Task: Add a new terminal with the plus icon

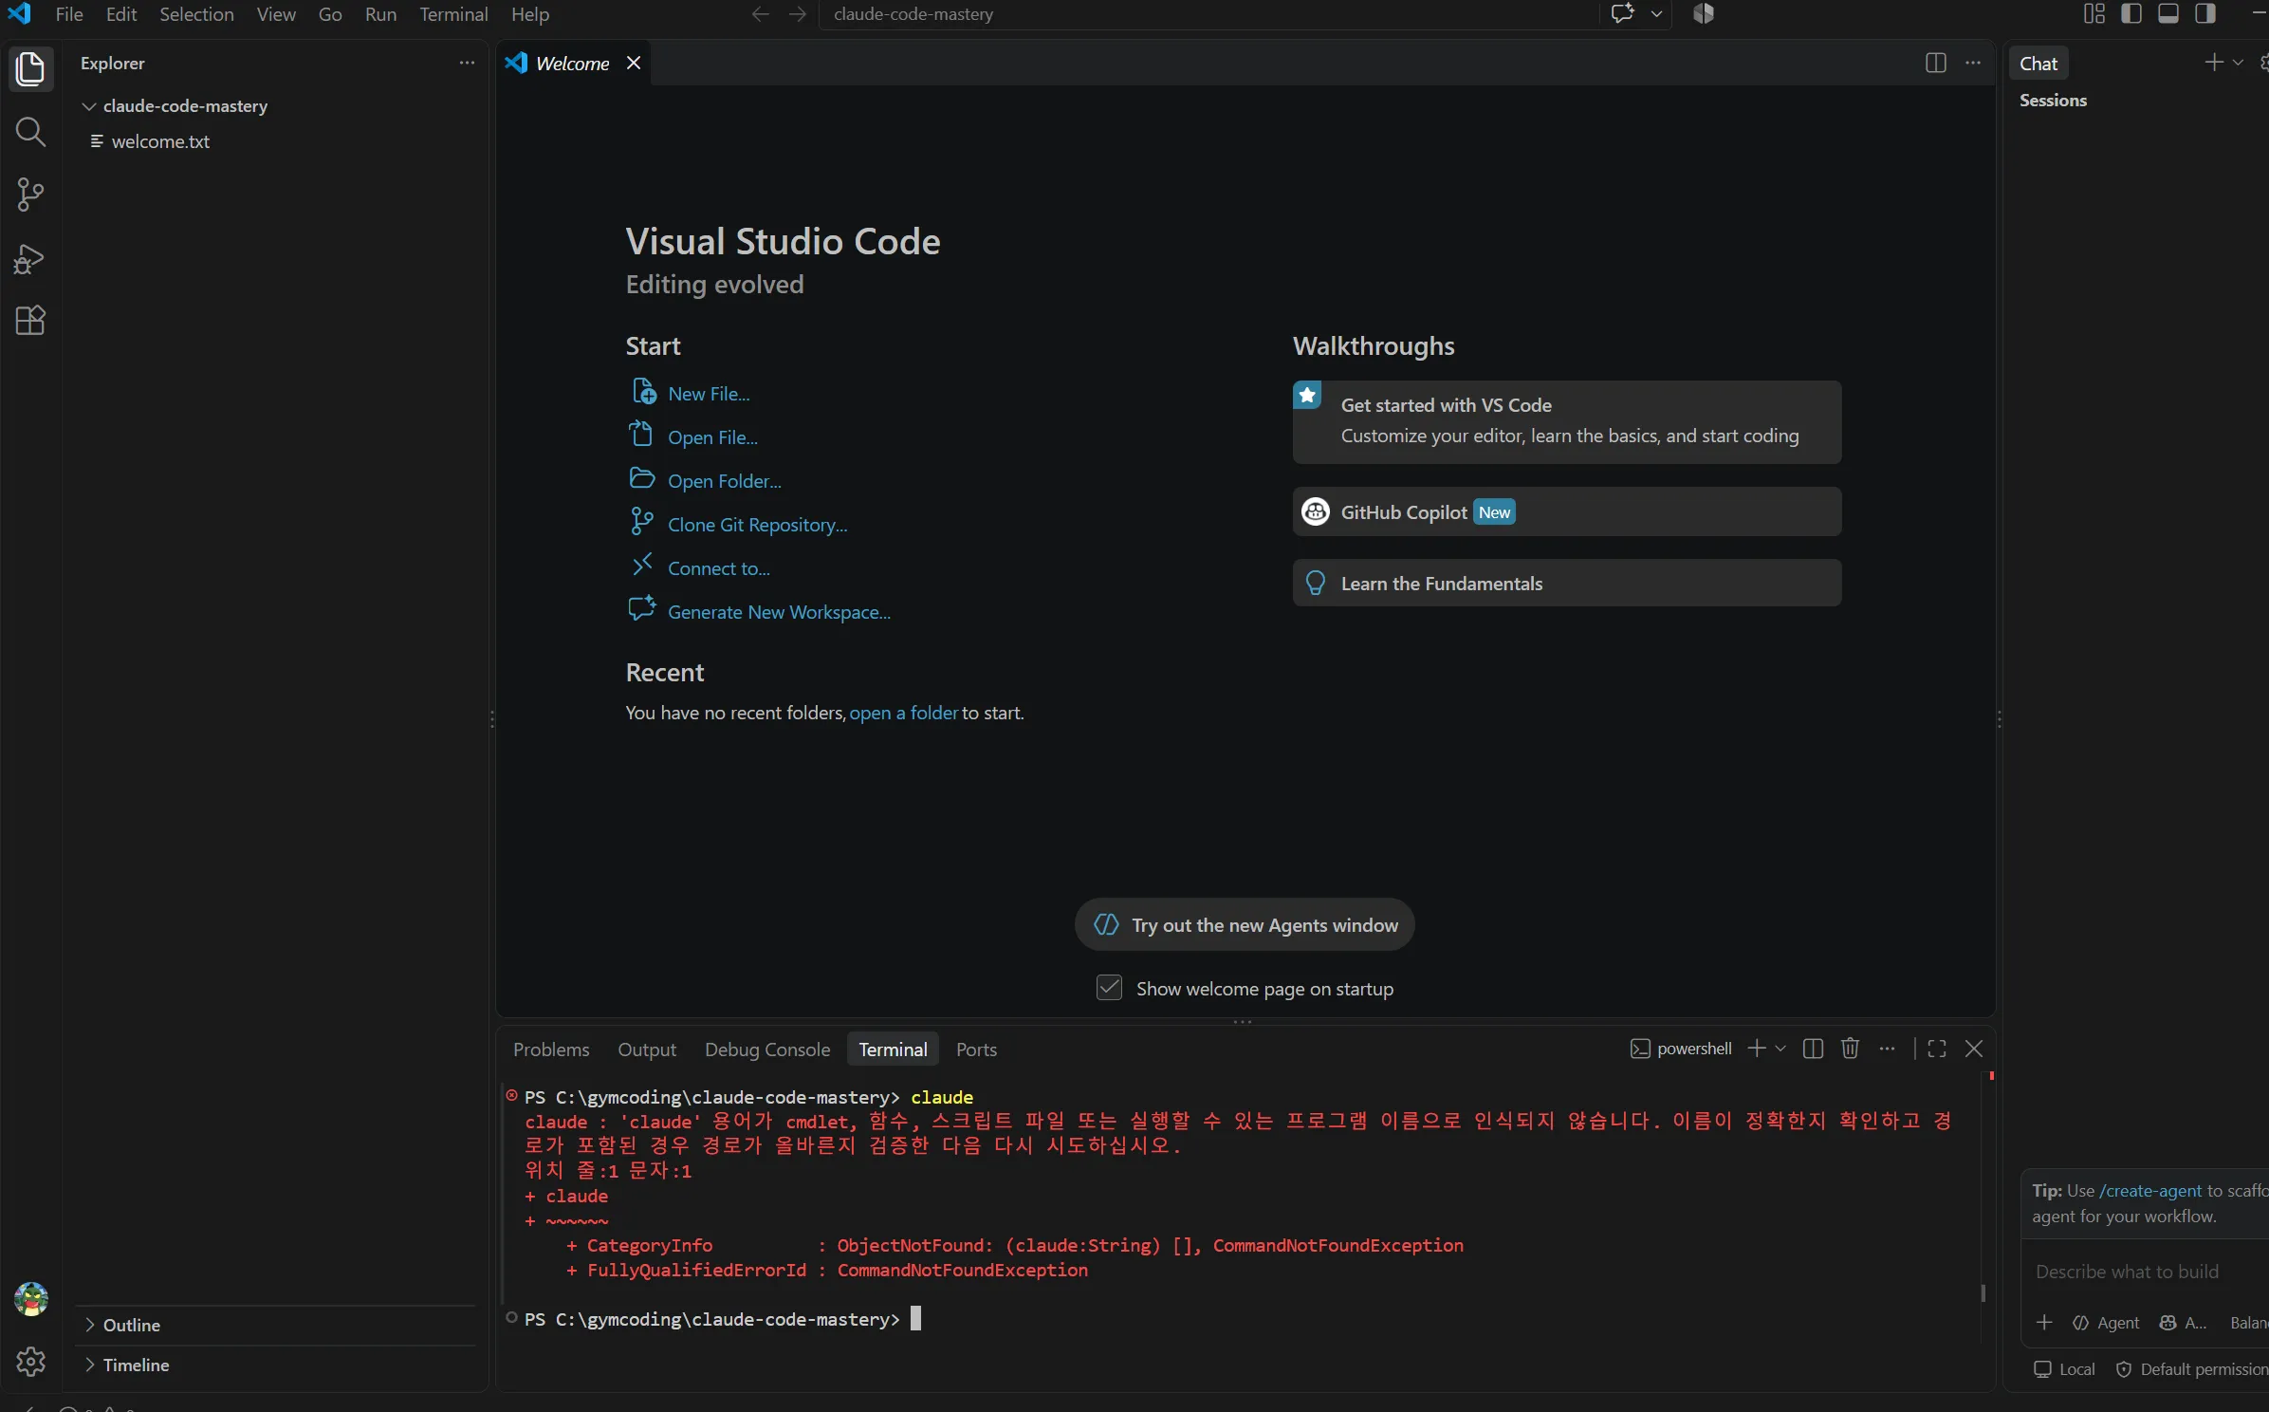Action: pos(1757,1049)
